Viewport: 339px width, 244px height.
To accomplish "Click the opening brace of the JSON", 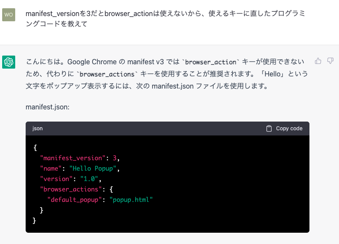I will pyautogui.click(x=35, y=148).
